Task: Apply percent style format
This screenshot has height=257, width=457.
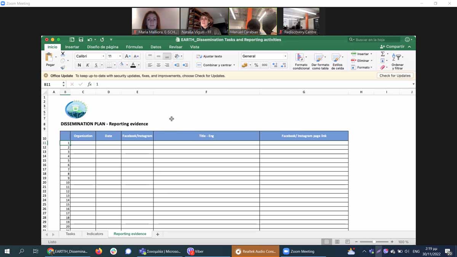Action: click(x=256, y=65)
